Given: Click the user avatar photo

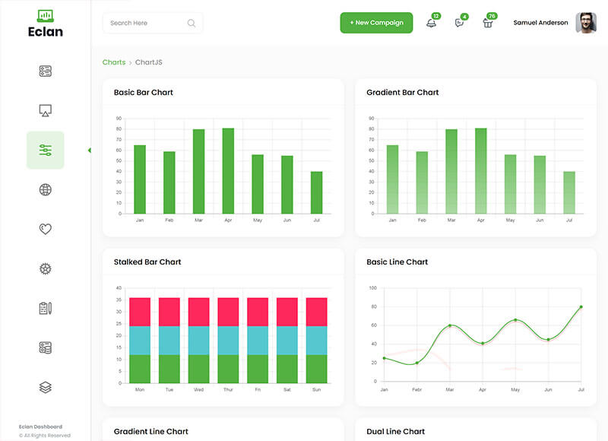Looking at the screenshot, I should pos(586,23).
